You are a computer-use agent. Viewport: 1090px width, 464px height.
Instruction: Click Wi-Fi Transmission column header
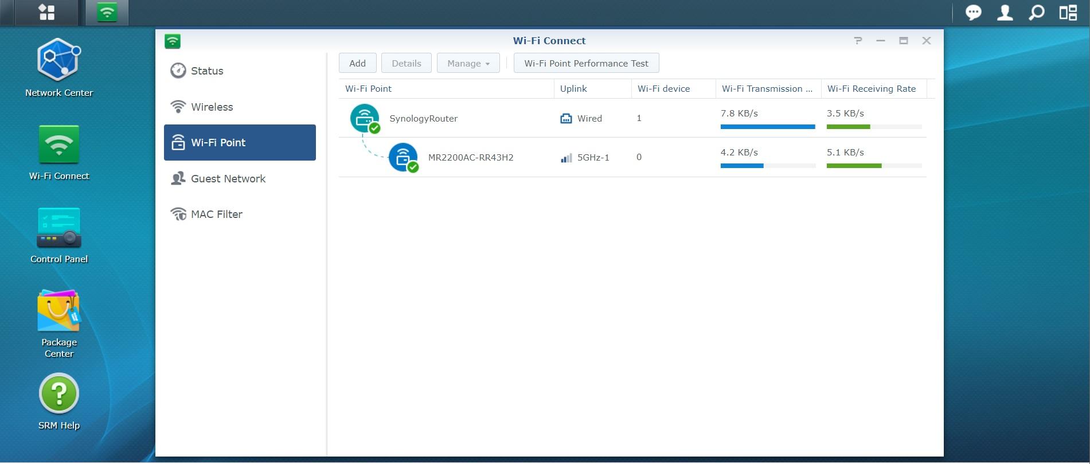click(x=768, y=88)
